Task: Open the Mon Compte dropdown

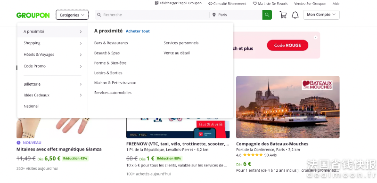Action: tap(321, 15)
